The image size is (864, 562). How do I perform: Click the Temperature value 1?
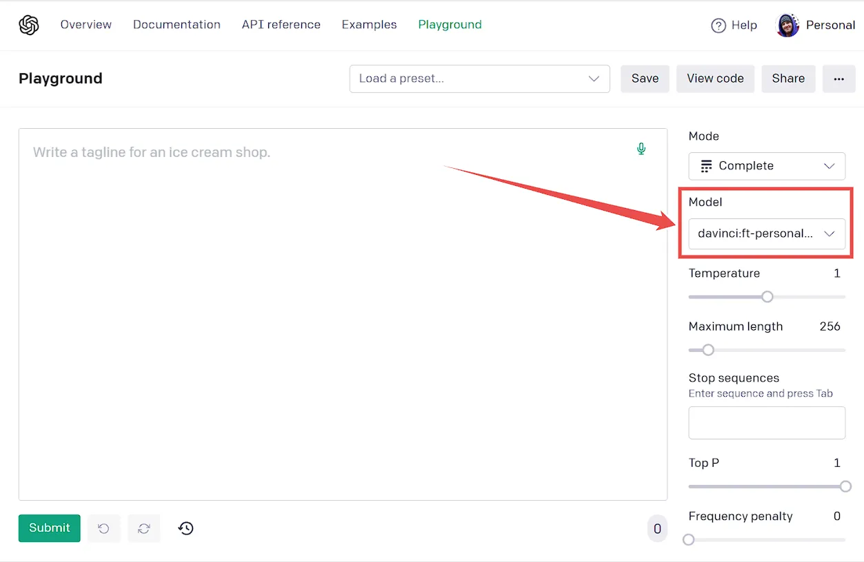pyautogui.click(x=837, y=273)
